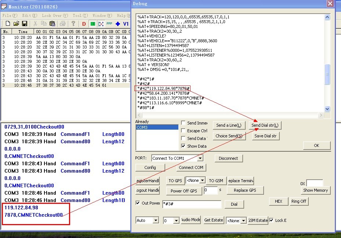This screenshot has width=341, height=238.
Task: Click the Connect COM button
Action: 191,167
